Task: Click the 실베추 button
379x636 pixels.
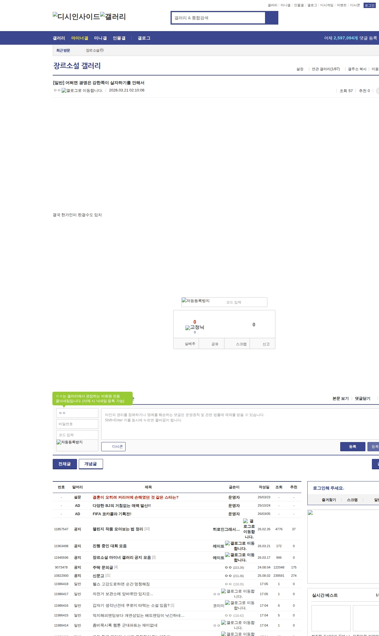Action: pos(186,344)
